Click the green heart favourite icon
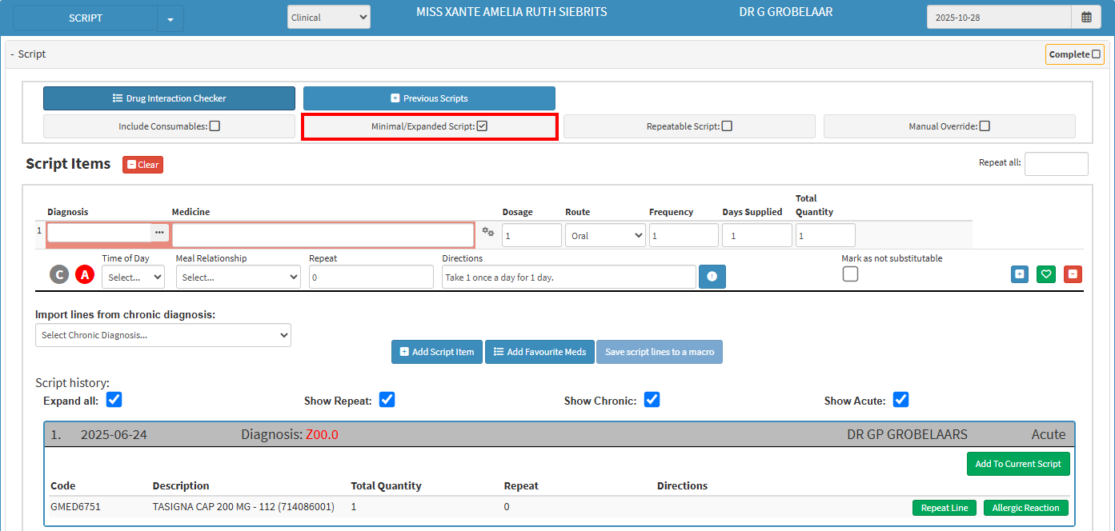Viewport: 1115px width, 531px height. [1045, 274]
